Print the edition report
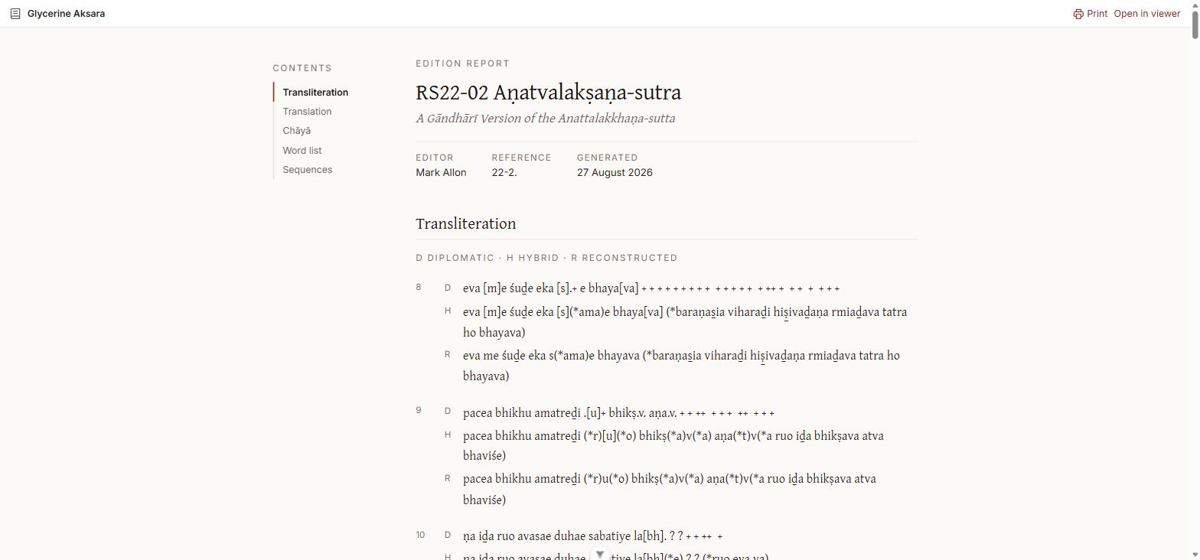The width and height of the screenshot is (1200, 560). [1090, 14]
